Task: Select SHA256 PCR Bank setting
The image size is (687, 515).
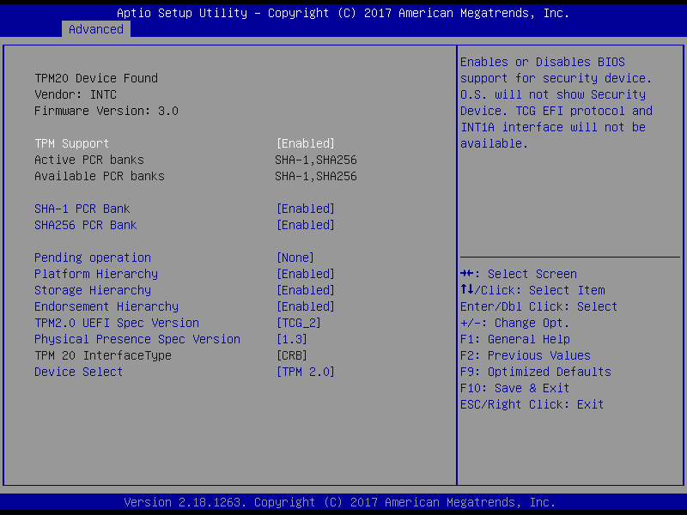Action: point(86,225)
